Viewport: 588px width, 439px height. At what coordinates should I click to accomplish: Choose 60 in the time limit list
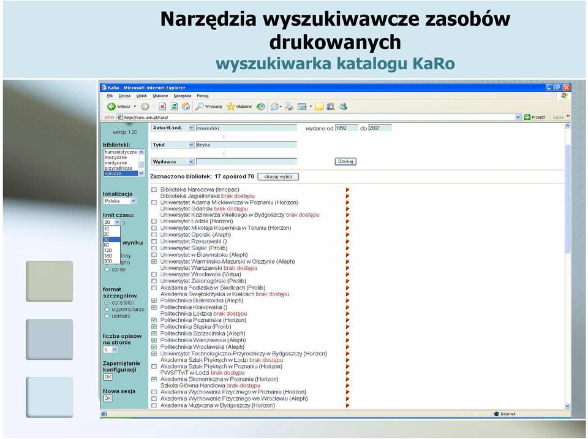pyautogui.click(x=111, y=245)
